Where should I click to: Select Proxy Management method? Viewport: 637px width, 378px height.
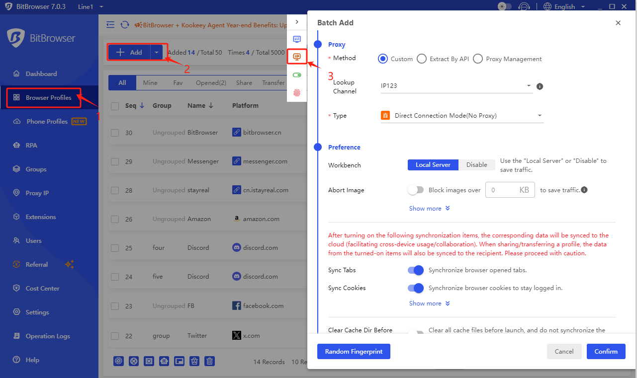pyautogui.click(x=478, y=59)
